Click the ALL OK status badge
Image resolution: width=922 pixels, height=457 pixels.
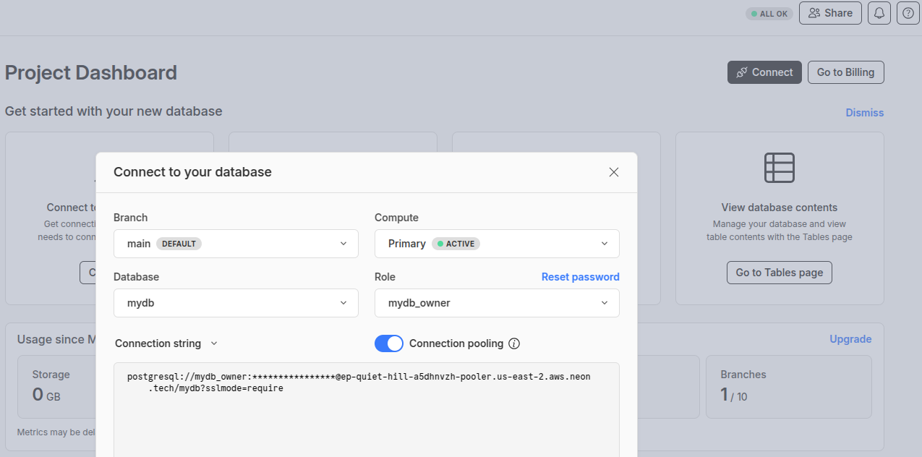click(x=769, y=14)
